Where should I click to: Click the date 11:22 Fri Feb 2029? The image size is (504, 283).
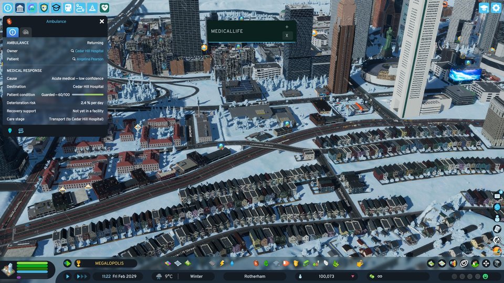tap(119, 276)
